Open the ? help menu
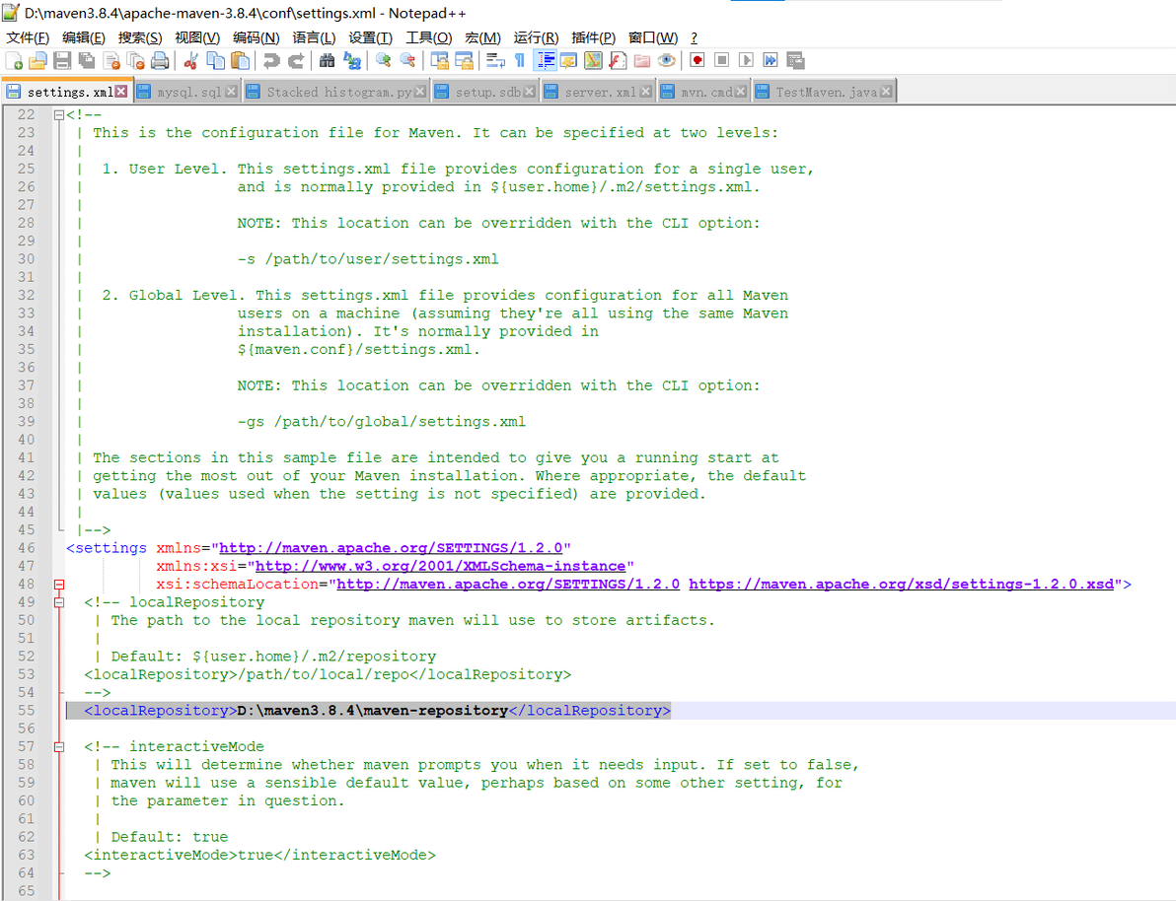Image resolution: width=1176 pixels, height=901 pixels. [694, 37]
